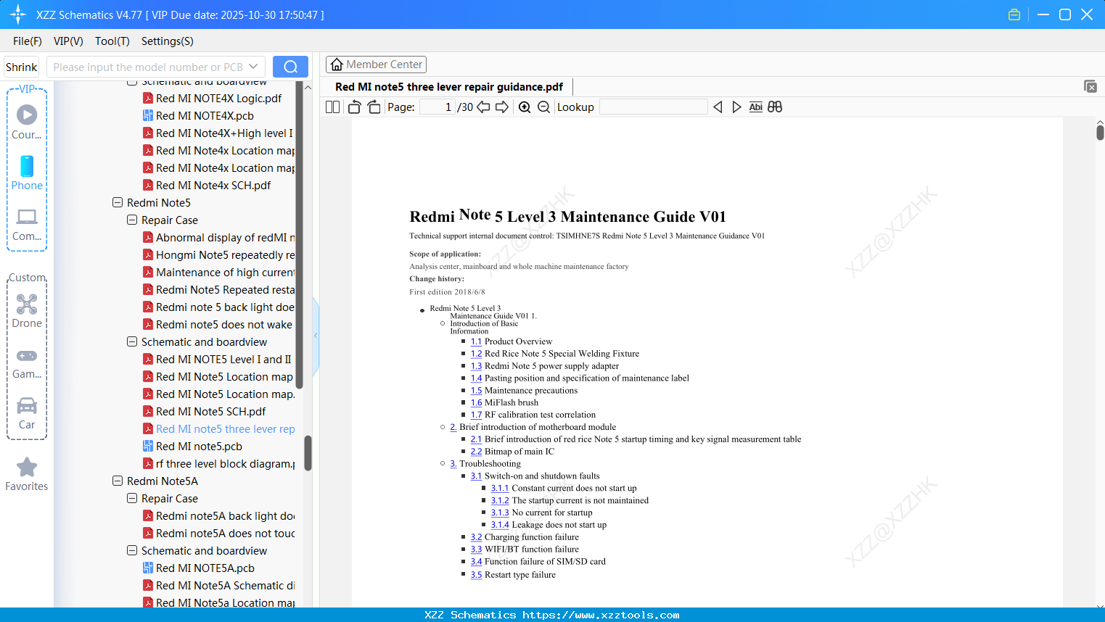Image resolution: width=1105 pixels, height=622 pixels.
Task: Find previous lookup match
Action: [718, 107]
